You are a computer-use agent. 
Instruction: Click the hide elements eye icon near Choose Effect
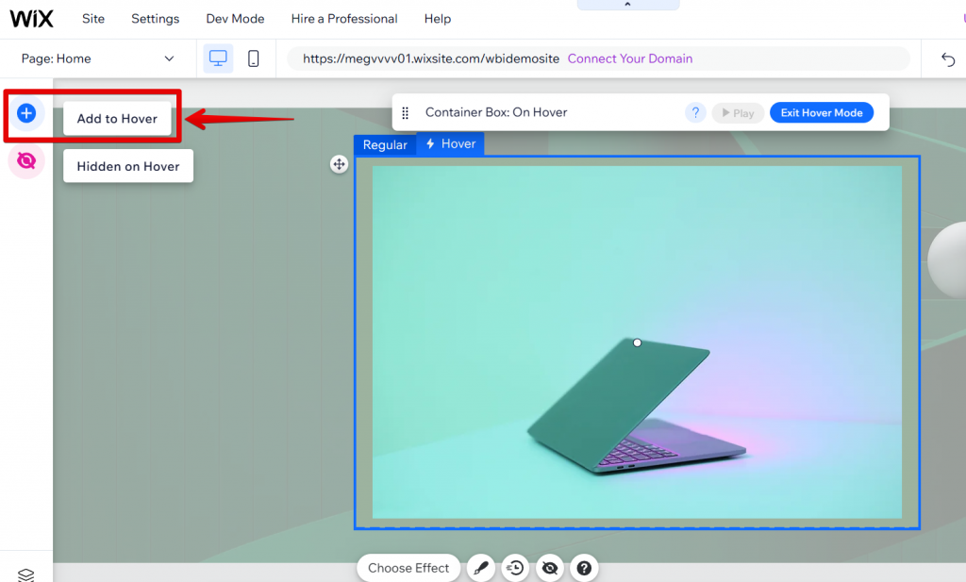[x=550, y=567]
